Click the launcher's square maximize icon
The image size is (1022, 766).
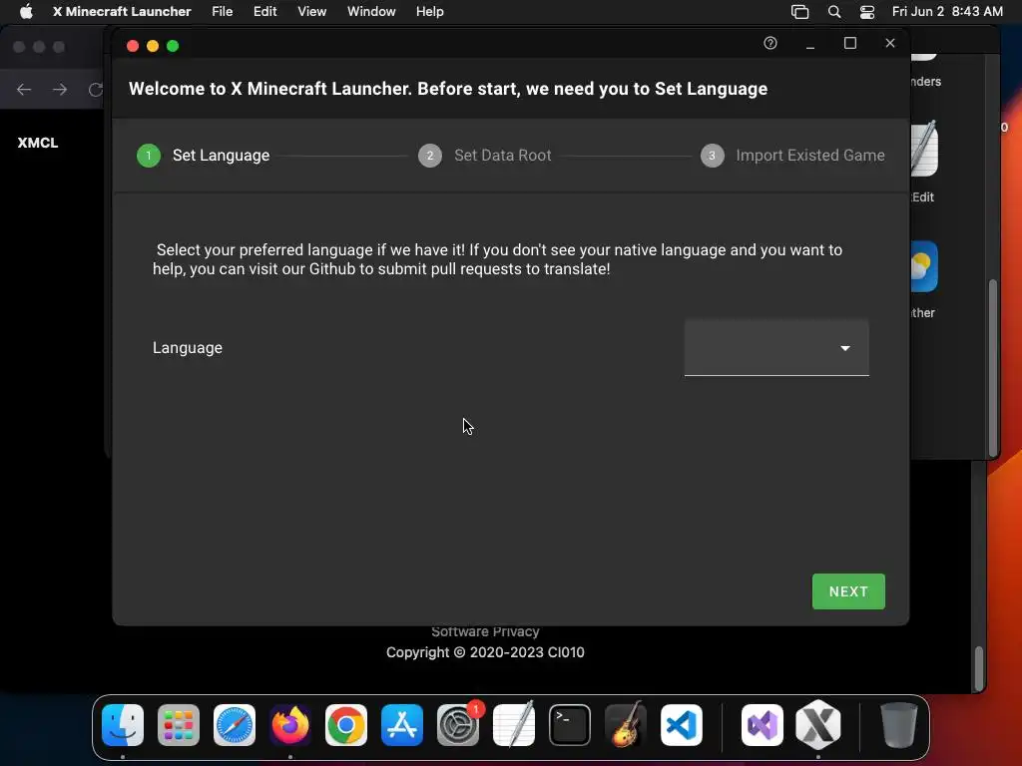850,43
